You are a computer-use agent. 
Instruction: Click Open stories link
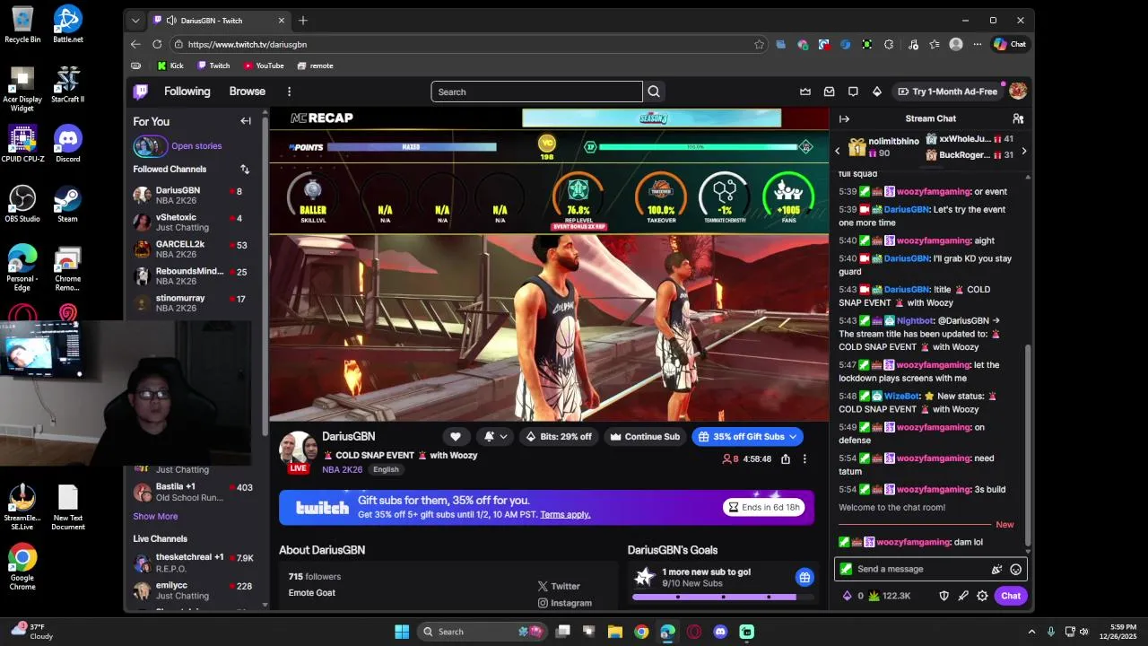[196, 146]
